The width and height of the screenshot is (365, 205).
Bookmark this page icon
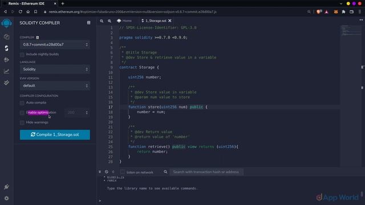click(35, 11)
